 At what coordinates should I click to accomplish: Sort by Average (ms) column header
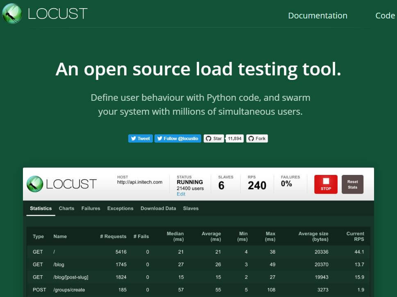(x=211, y=236)
